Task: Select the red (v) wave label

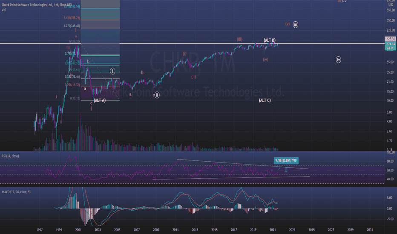Action: click(x=288, y=24)
